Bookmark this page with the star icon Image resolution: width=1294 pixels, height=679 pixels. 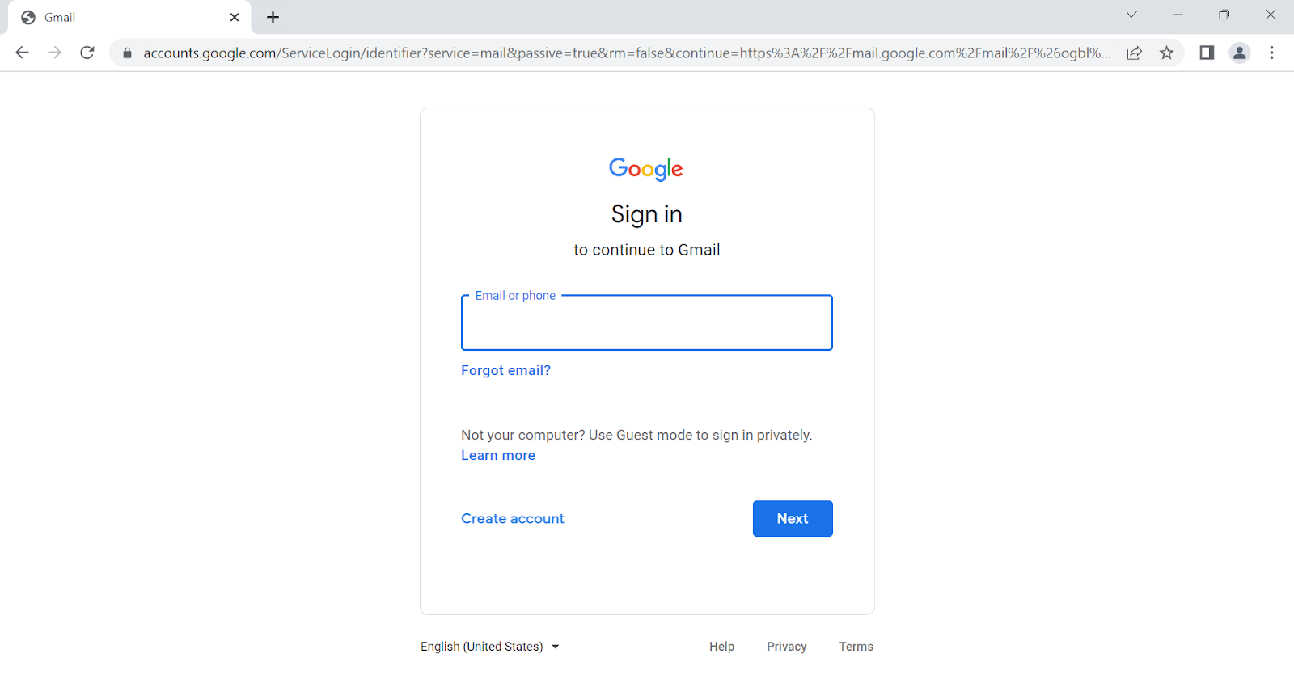(x=1167, y=53)
